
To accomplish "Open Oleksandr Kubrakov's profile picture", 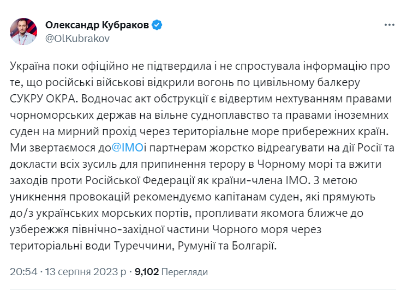I will click(x=23, y=32).
